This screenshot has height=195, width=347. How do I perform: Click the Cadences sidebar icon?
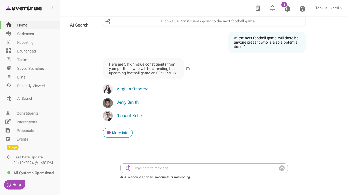[9, 34]
